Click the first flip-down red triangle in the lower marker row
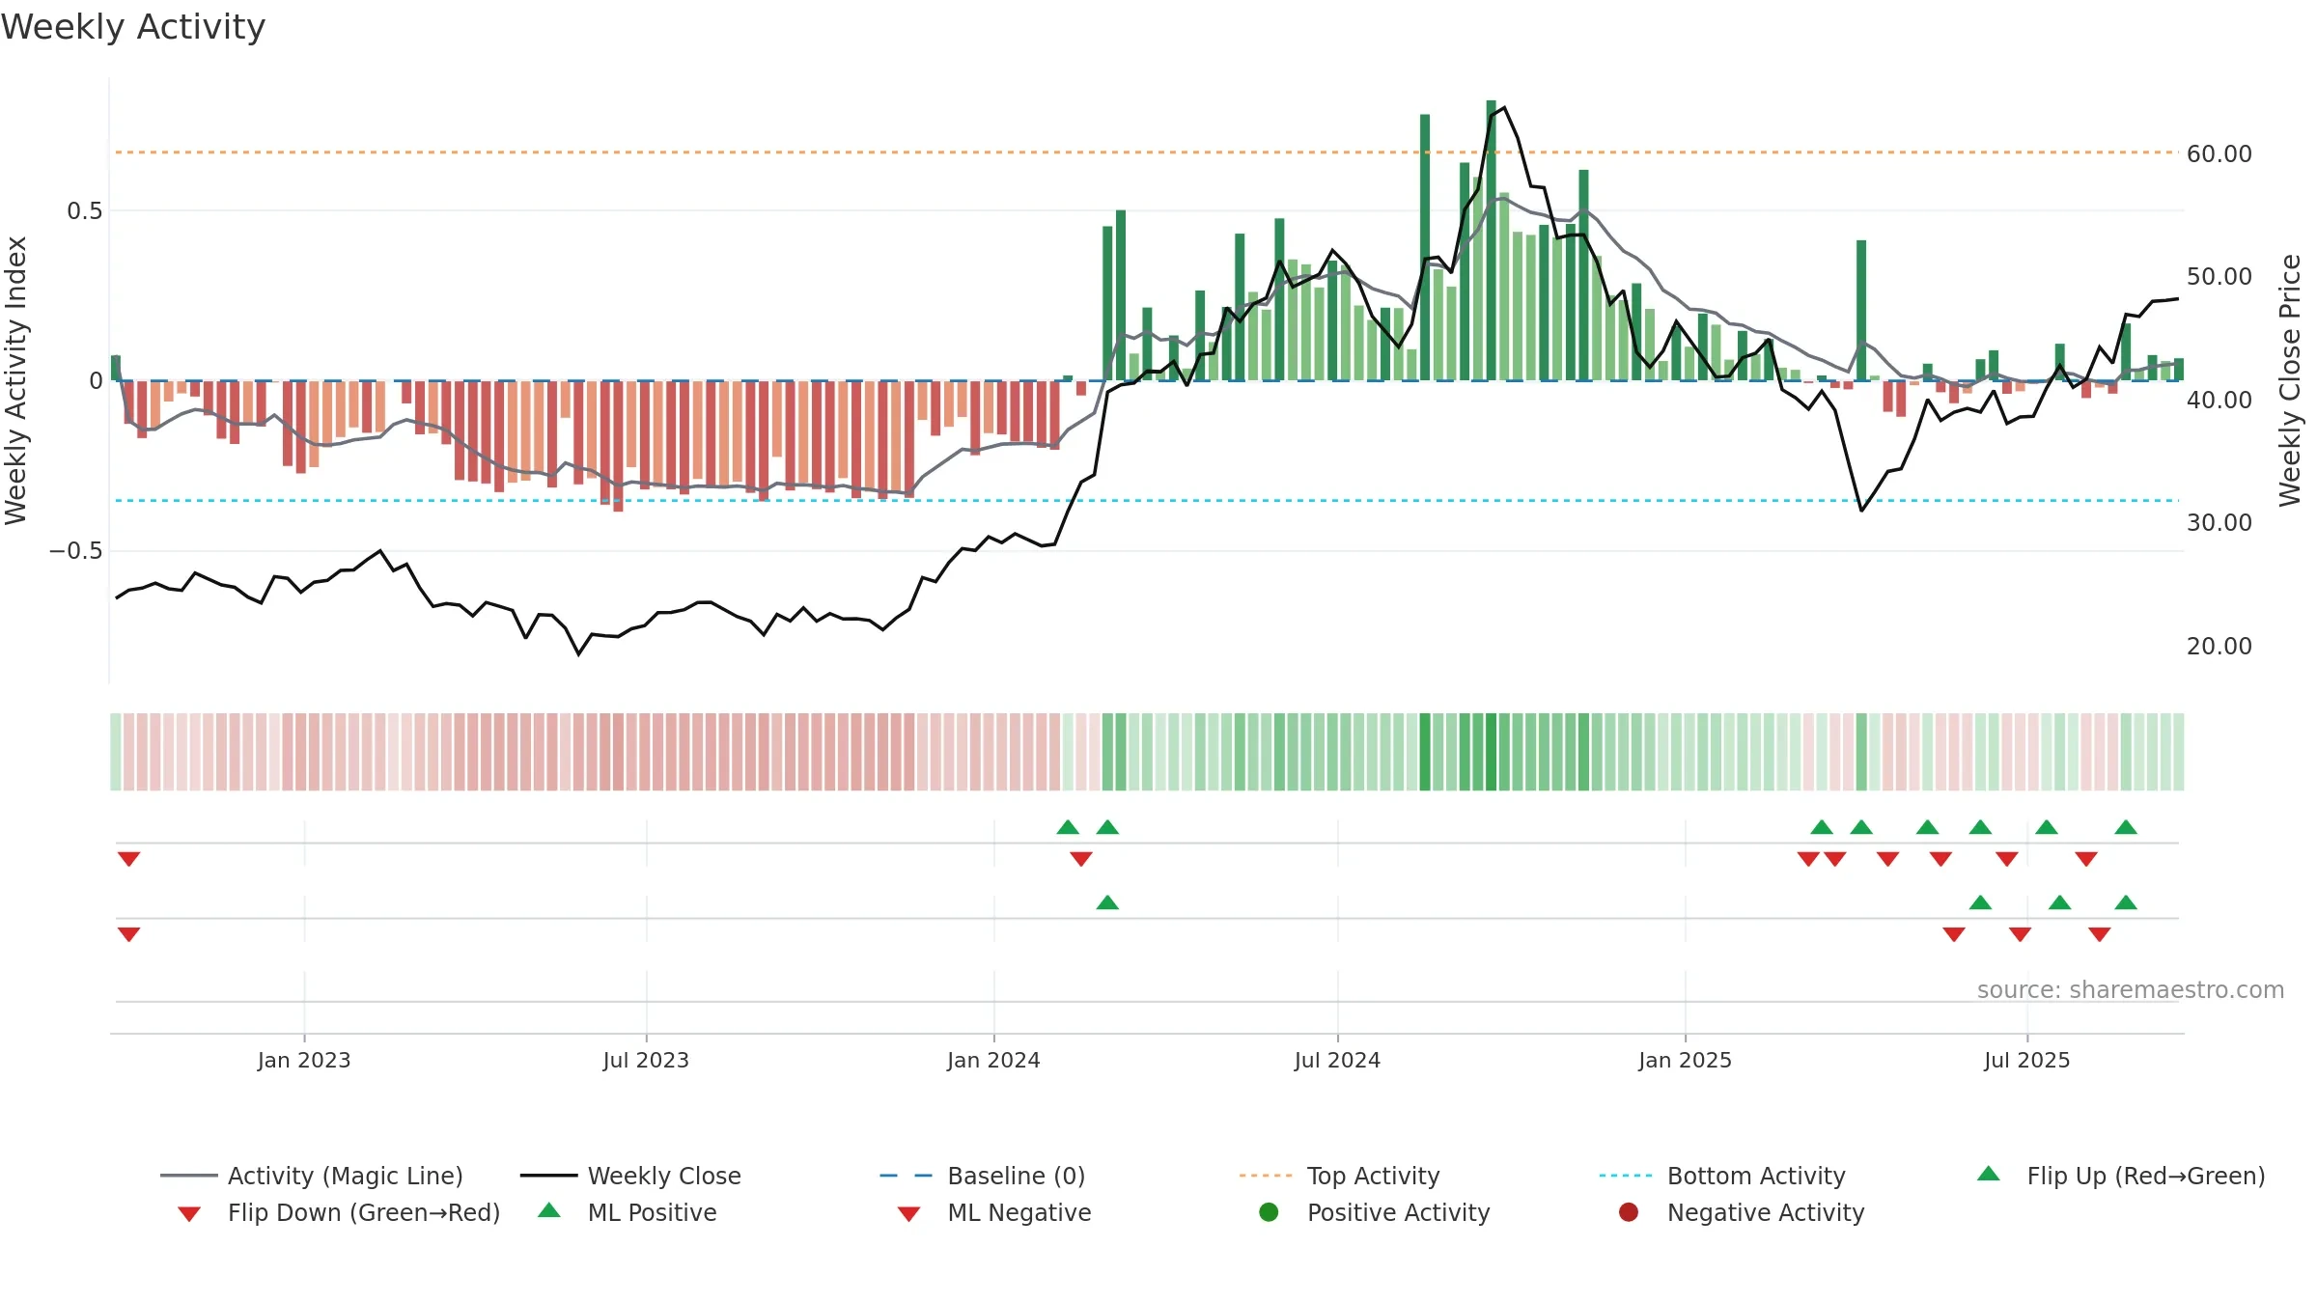 pyautogui.click(x=128, y=934)
